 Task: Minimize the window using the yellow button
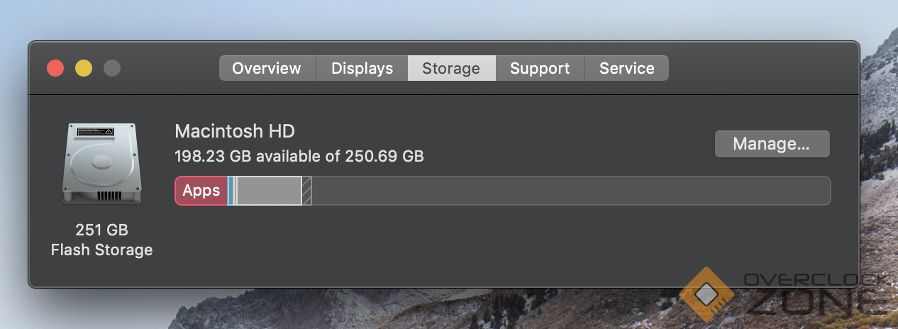coord(84,69)
